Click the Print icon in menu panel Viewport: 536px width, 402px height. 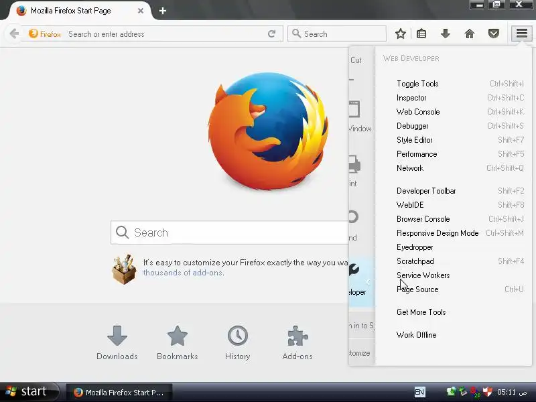click(x=354, y=163)
